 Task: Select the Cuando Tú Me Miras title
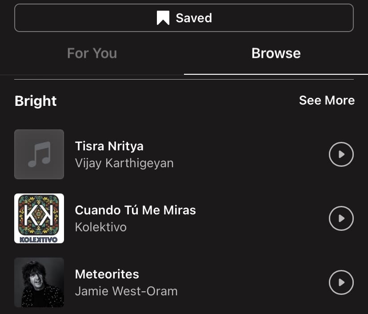click(136, 210)
